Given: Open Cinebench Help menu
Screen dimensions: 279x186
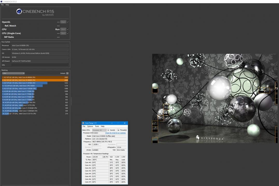Looking at the screenshot, I should (7, 5).
